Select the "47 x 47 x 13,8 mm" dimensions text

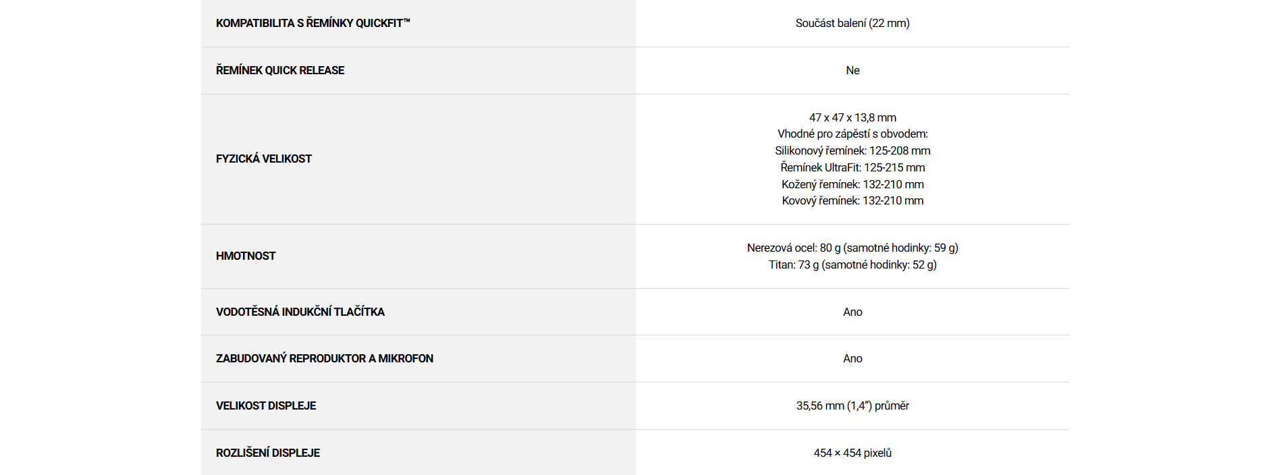click(x=853, y=117)
